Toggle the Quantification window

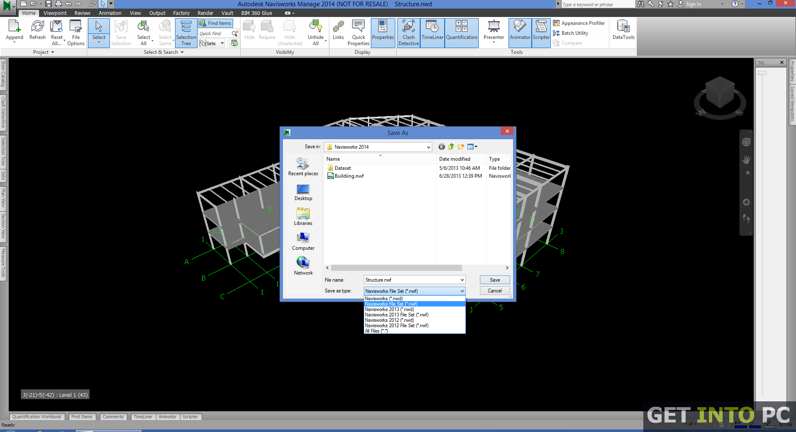pos(462,32)
